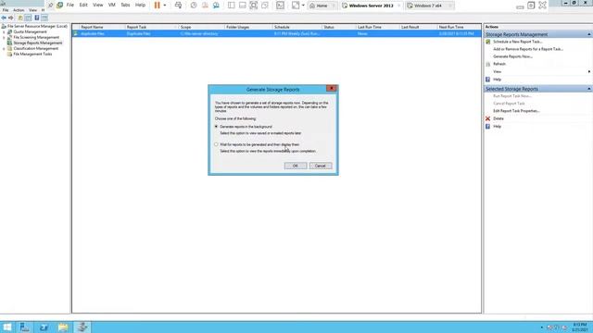Click the Next Run Time column header
The image size is (593, 333).
pos(459,27)
